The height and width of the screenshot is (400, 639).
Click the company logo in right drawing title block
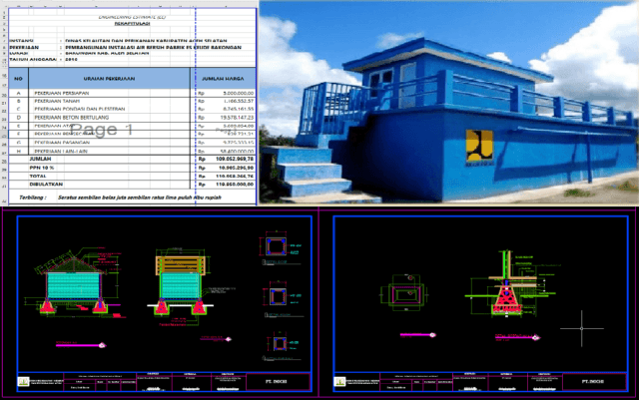point(338,383)
